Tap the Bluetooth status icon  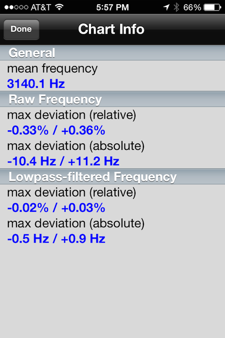(176, 8)
